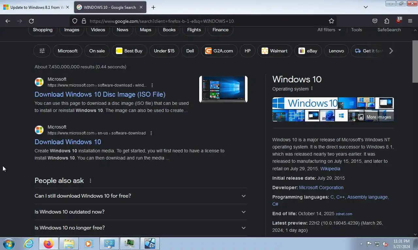Image resolution: width=418 pixels, height=250 pixels.
Task: Apply the Dell filter chip
Action: tap(190, 51)
